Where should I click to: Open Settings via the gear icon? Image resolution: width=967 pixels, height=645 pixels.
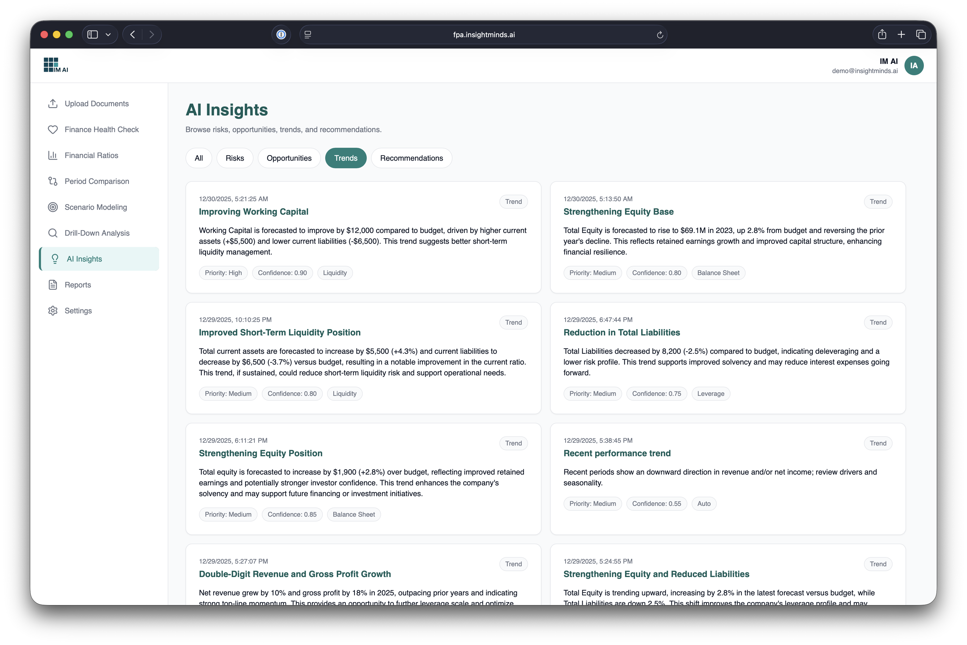point(53,311)
